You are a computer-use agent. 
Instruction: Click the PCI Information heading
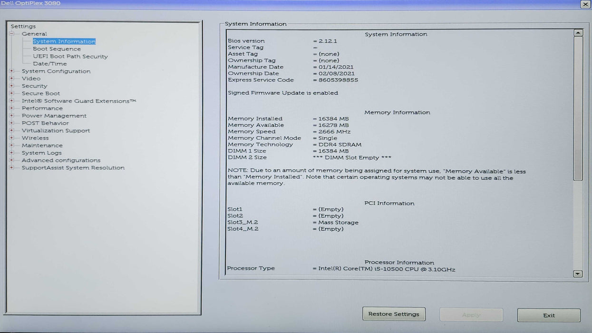click(x=389, y=204)
